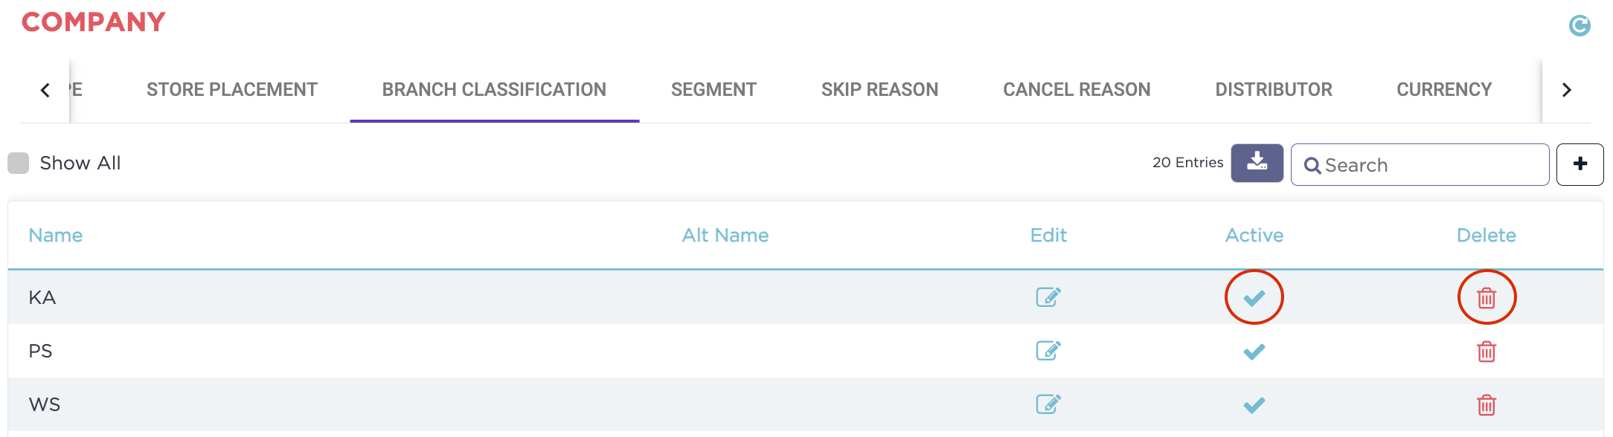
Task: Toggle active status for KA
Action: tap(1254, 298)
